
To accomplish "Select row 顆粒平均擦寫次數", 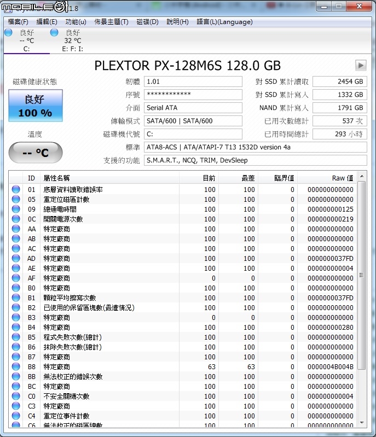I will [183, 298].
